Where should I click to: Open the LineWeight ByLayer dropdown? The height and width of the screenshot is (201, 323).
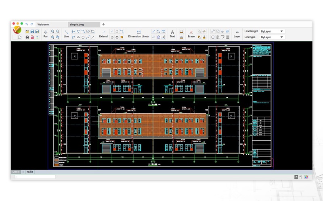click(272, 31)
